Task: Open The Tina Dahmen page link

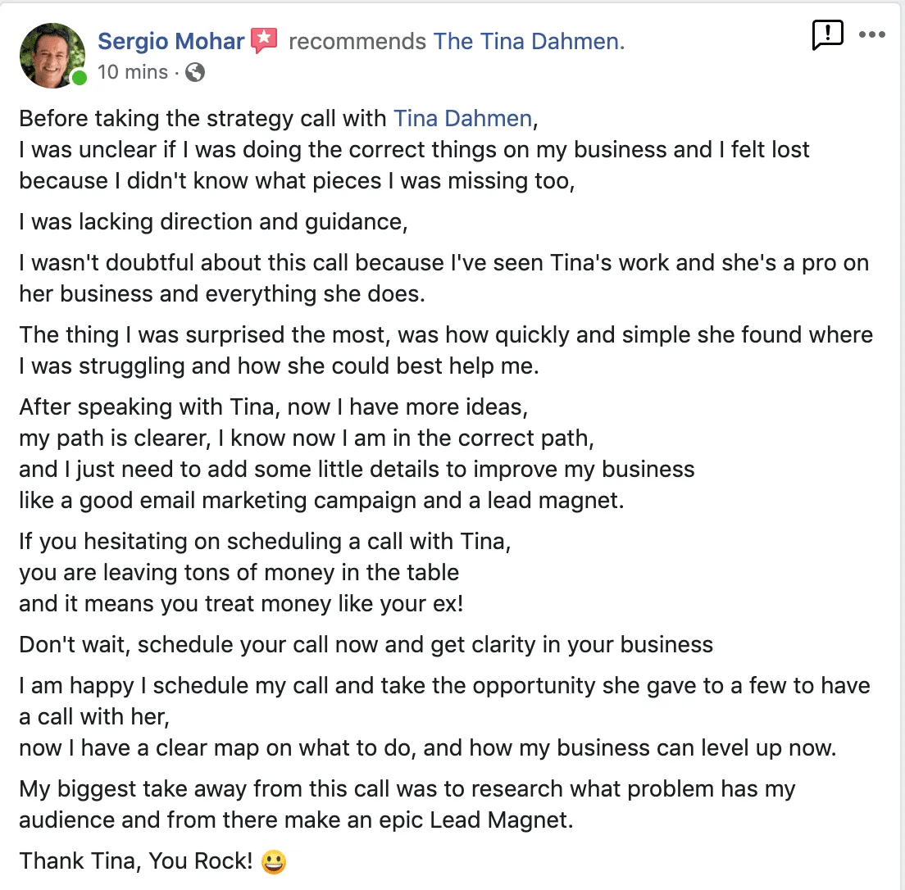Action: 529,41
